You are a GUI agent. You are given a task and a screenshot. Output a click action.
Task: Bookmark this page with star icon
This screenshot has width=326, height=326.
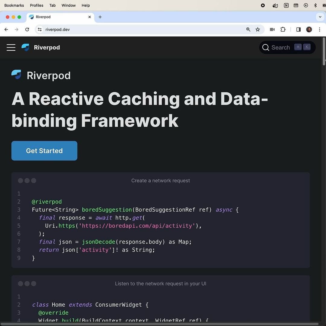pos(257,29)
